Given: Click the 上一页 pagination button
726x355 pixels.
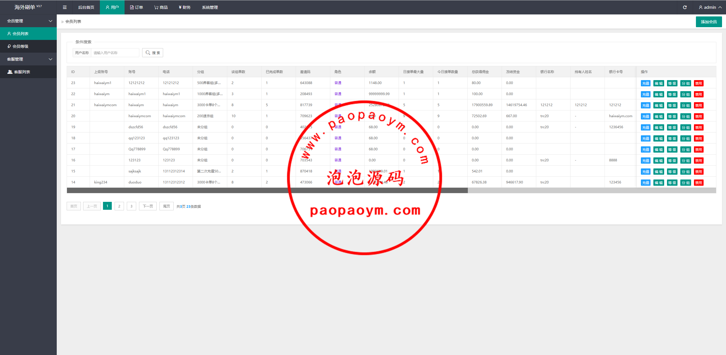Looking at the screenshot, I should (92, 206).
